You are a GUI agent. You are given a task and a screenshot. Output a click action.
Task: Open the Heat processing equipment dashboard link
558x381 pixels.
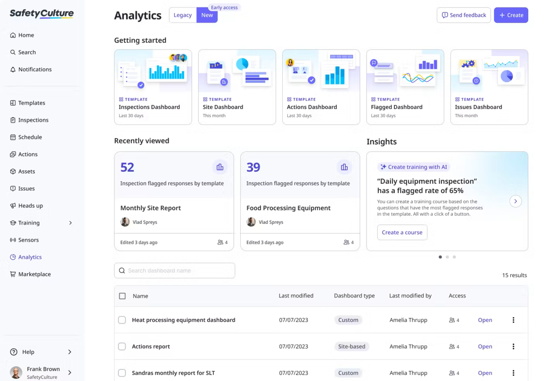[x=485, y=320]
